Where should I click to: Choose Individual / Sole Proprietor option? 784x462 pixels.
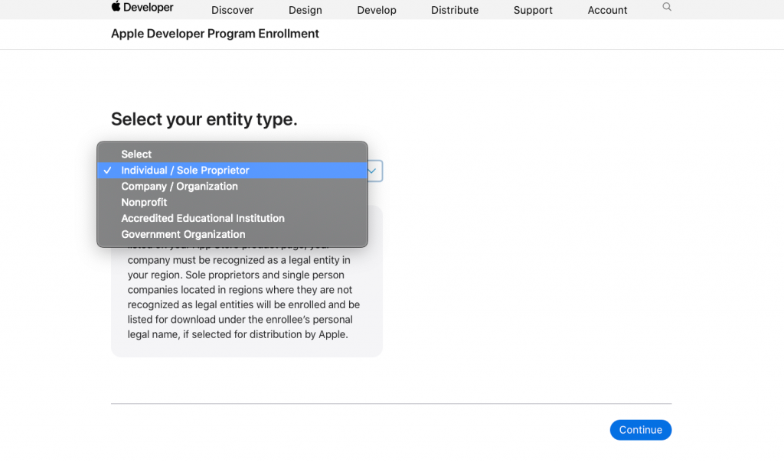233,171
